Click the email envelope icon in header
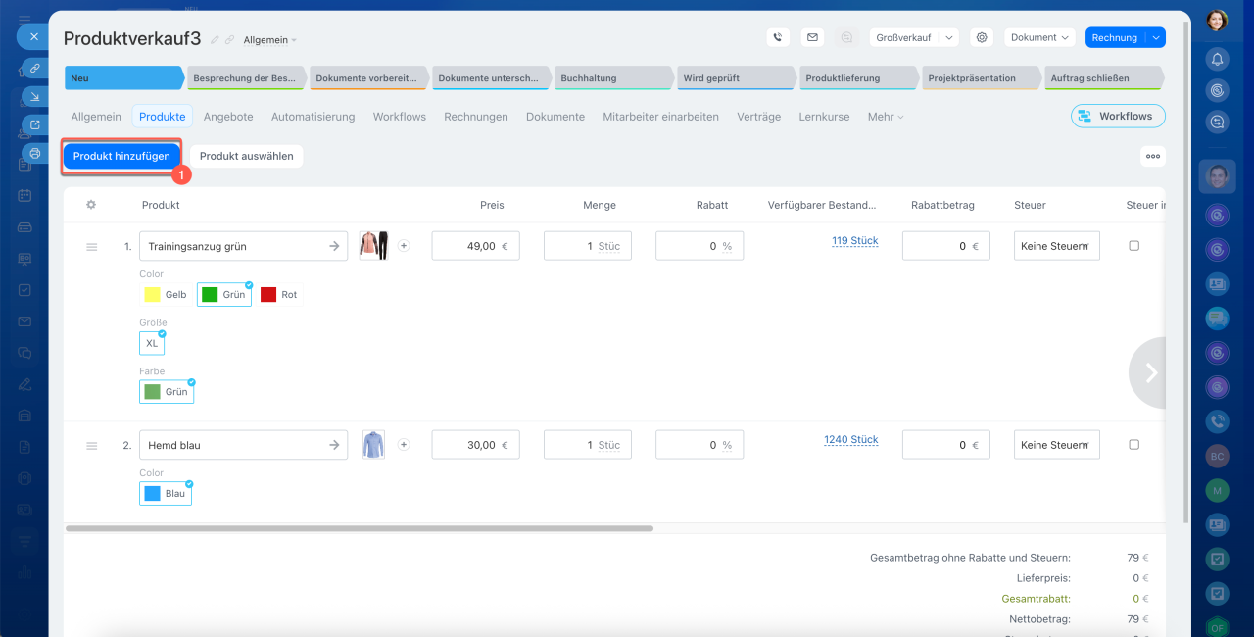The image size is (1254, 637). click(811, 37)
